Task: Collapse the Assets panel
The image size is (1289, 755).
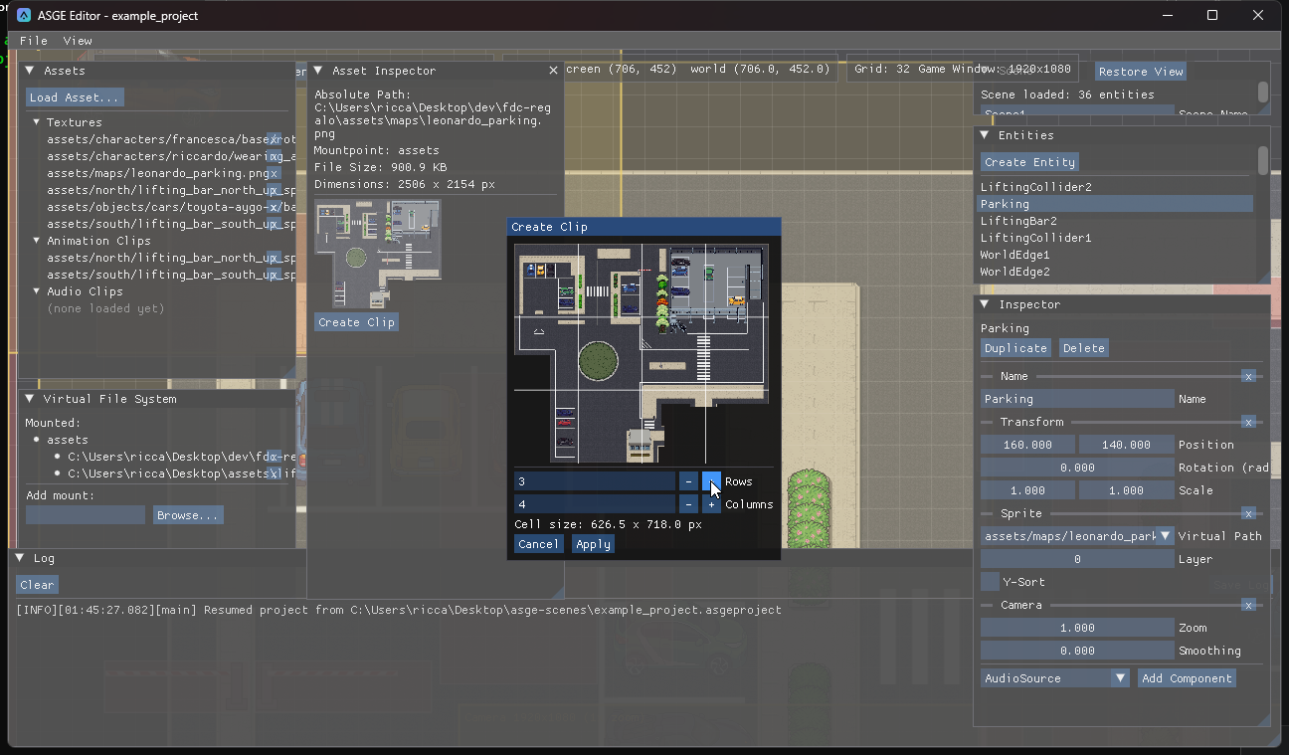Action: (30, 71)
